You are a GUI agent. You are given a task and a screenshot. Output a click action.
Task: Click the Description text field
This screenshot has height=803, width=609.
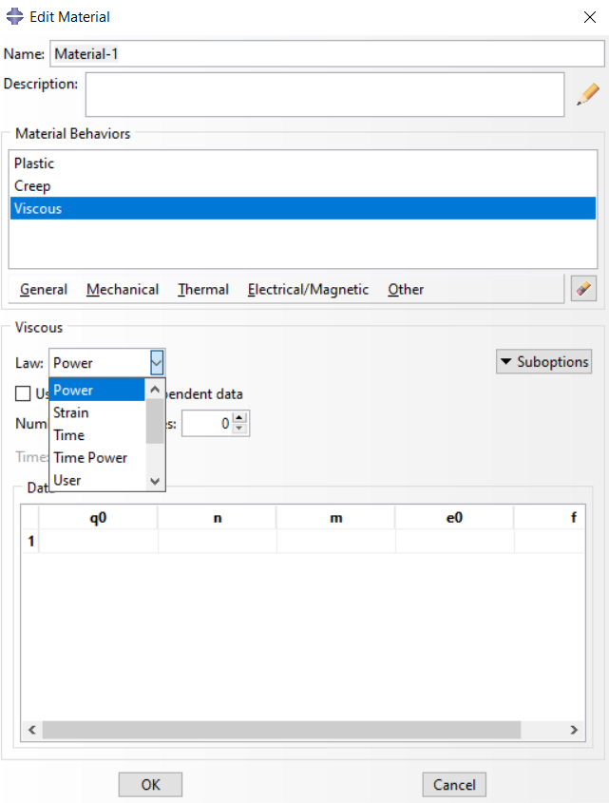[x=325, y=95]
